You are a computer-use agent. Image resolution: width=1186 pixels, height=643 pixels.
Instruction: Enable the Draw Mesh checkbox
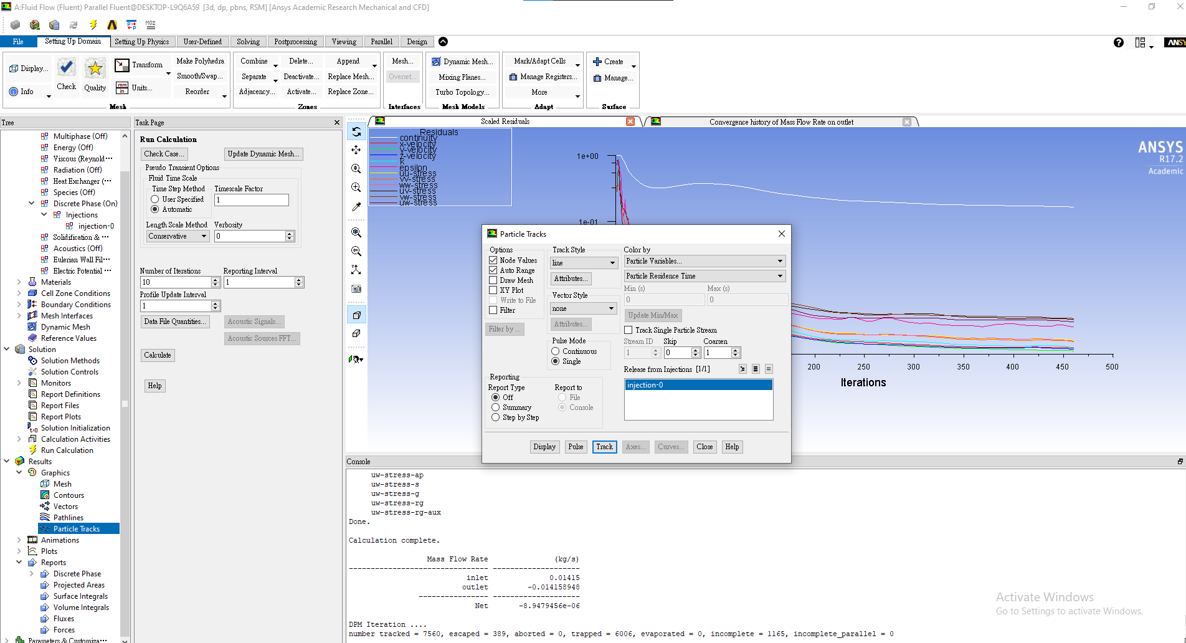493,280
